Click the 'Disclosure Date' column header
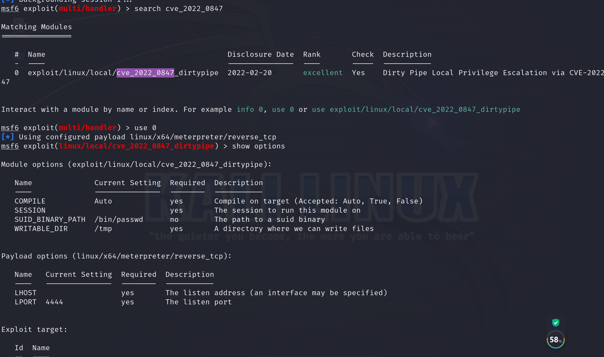The image size is (604, 357). pyautogui.click(x=260, y=54)
